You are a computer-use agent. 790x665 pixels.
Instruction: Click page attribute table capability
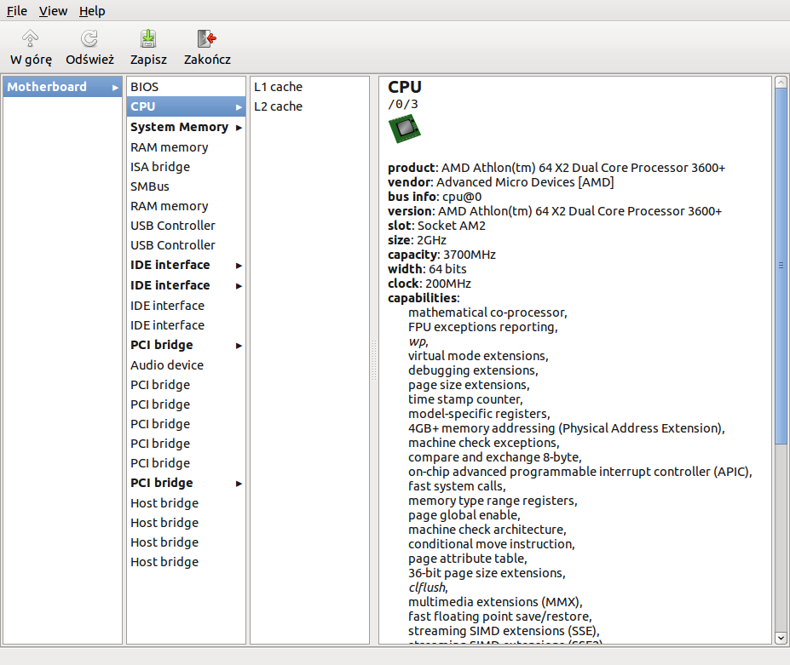pos(468,559)
